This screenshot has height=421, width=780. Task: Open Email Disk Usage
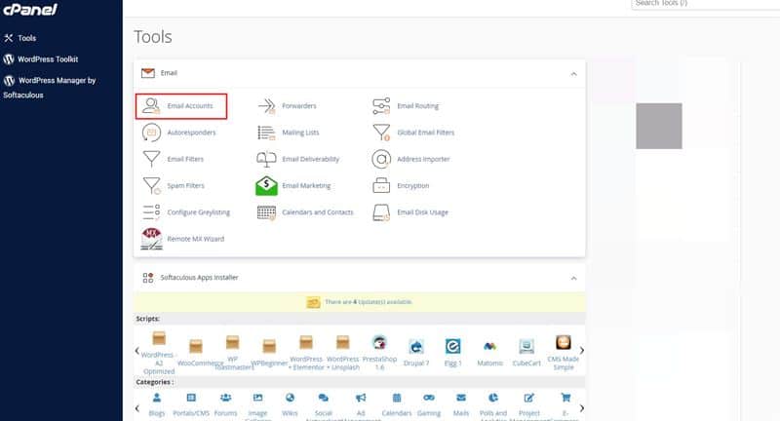pos(410,212)
